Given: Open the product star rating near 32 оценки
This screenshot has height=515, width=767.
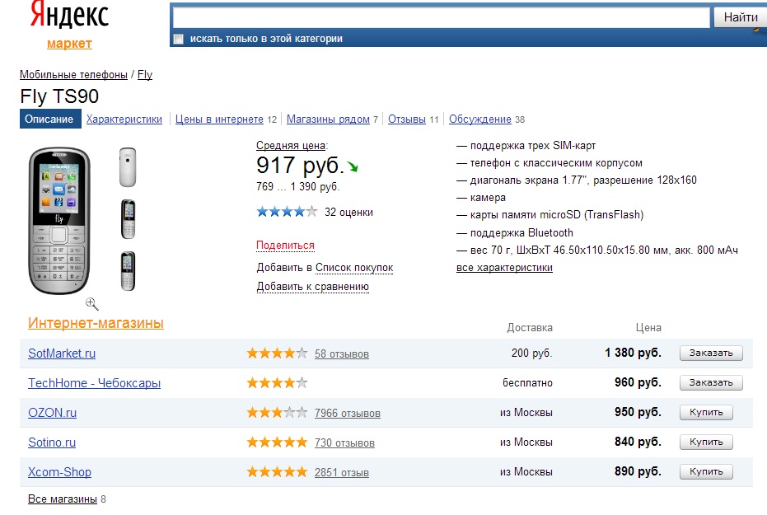Looking at the screenshot, I should click(287, 212).
